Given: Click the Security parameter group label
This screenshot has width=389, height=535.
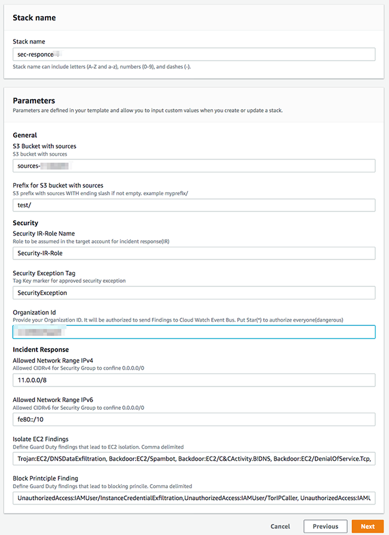Looking at the screenshot, I should (23, 222).
